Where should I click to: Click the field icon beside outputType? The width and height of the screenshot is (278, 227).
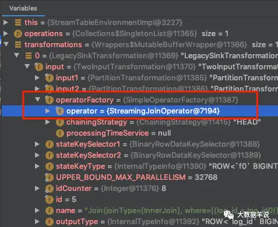coord(49,222)
